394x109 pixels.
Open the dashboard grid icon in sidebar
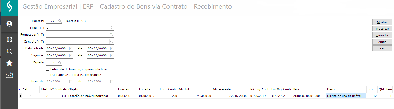pyautogui.click(x=9, y=39)
